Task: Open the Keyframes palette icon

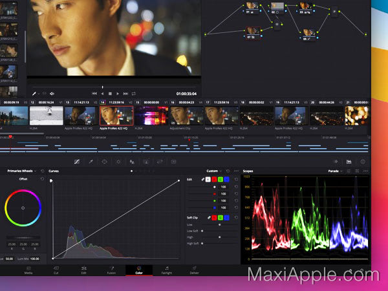Action: coord(336,162)
